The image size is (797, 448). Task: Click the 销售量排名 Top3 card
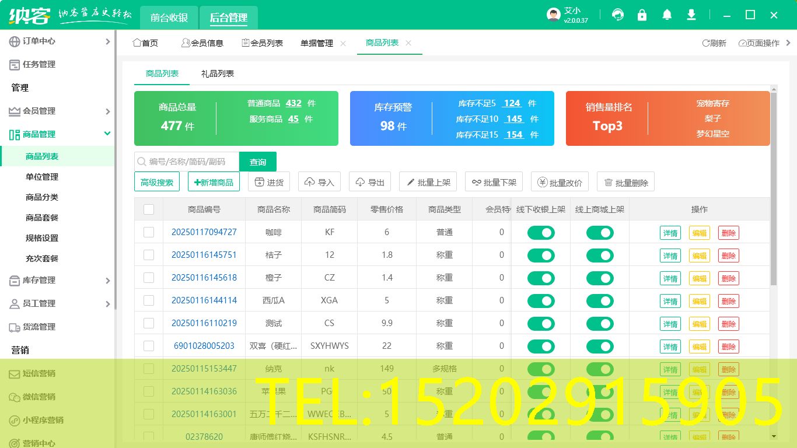pyautogui.click(x=668, y=118)
